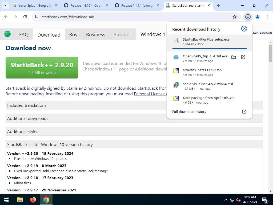Open a new browser tab
Screen dimensions: 273x205
coord(218,5)
